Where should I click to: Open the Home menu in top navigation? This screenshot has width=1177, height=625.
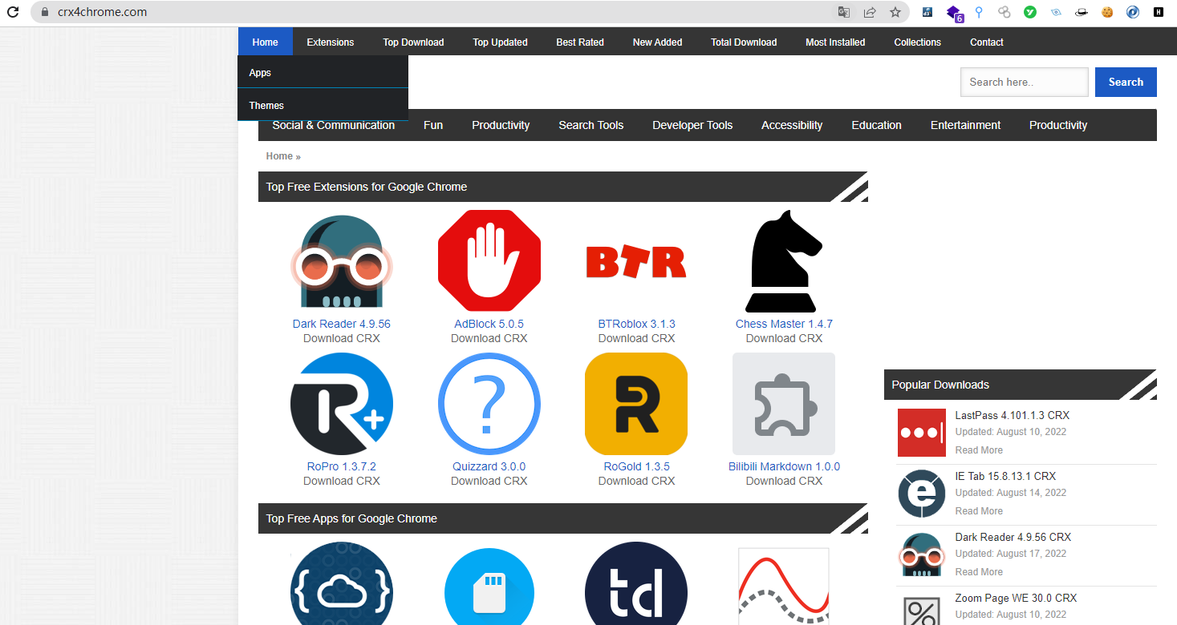coord(265,42)
